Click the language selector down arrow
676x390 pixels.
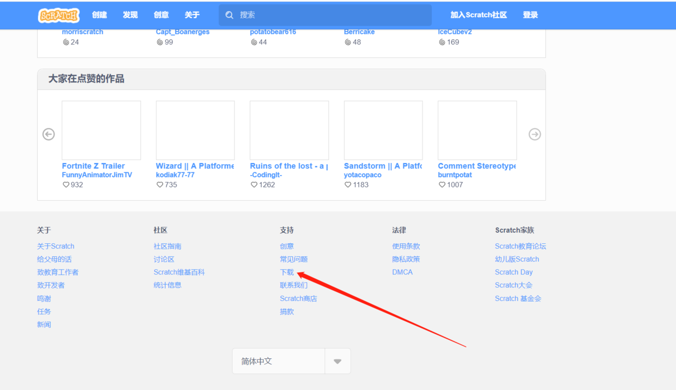pyautogui.click(x=337, y=361)
